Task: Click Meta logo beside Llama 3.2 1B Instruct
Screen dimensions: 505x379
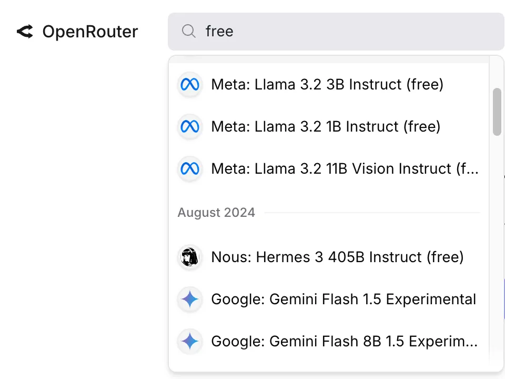Action: tap(190, 126)
